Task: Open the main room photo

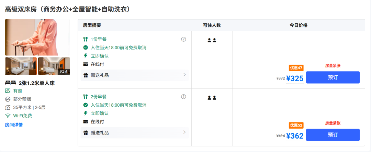Action: (x=37, y=37)
